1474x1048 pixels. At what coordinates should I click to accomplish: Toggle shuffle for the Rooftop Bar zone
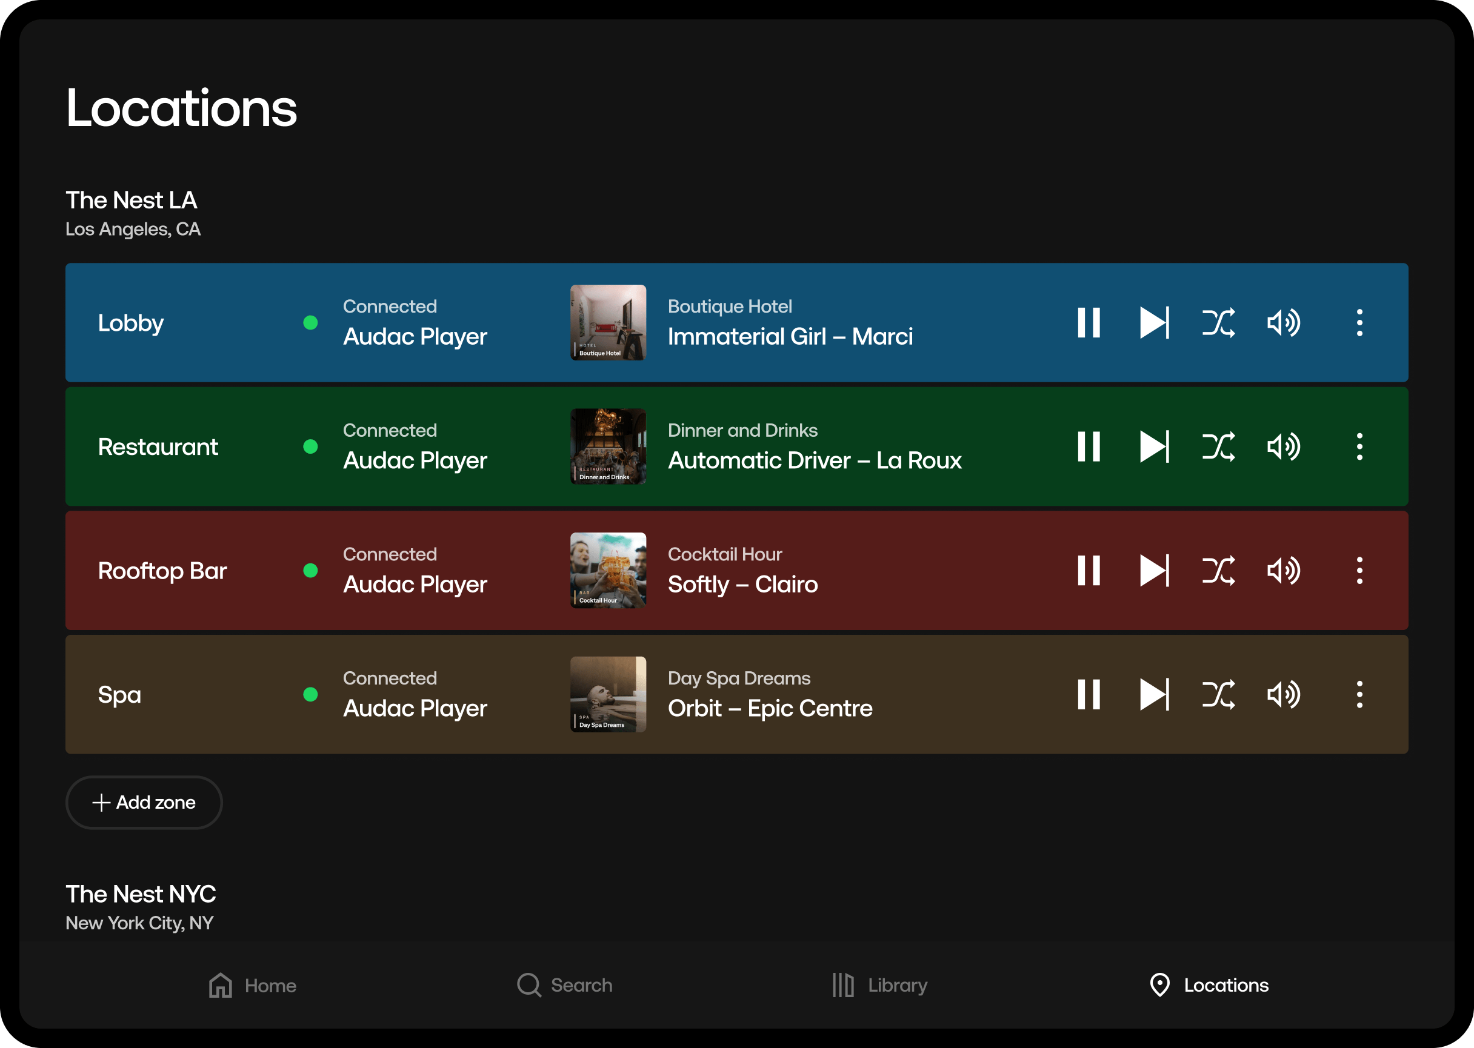pyautogui.click(x=1218, y=571)
